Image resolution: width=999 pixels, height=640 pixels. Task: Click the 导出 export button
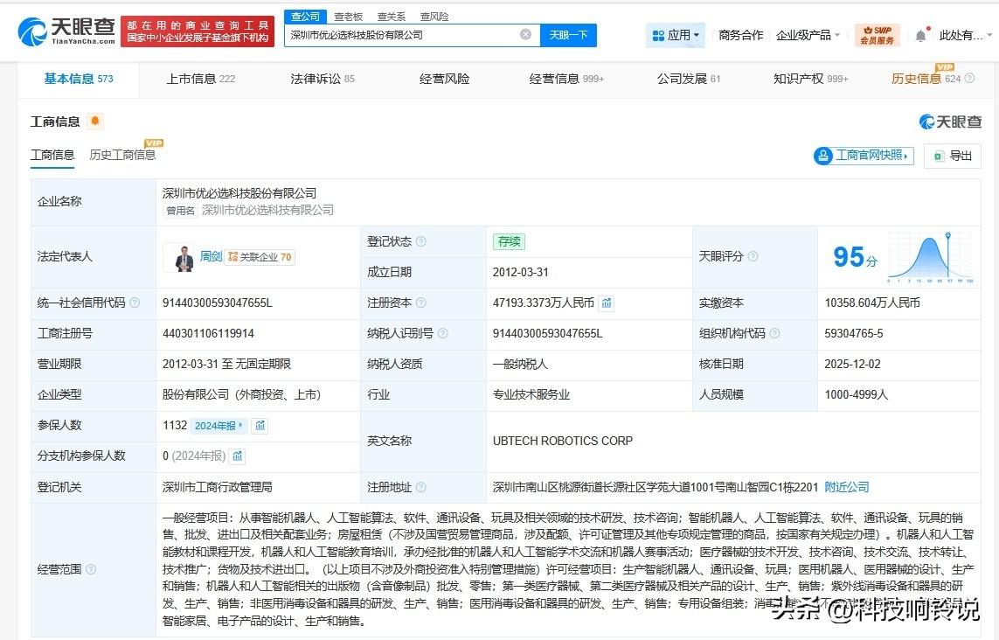pyautogui.click(x=953, y=156)
